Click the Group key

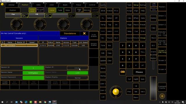tap(143, 38)
